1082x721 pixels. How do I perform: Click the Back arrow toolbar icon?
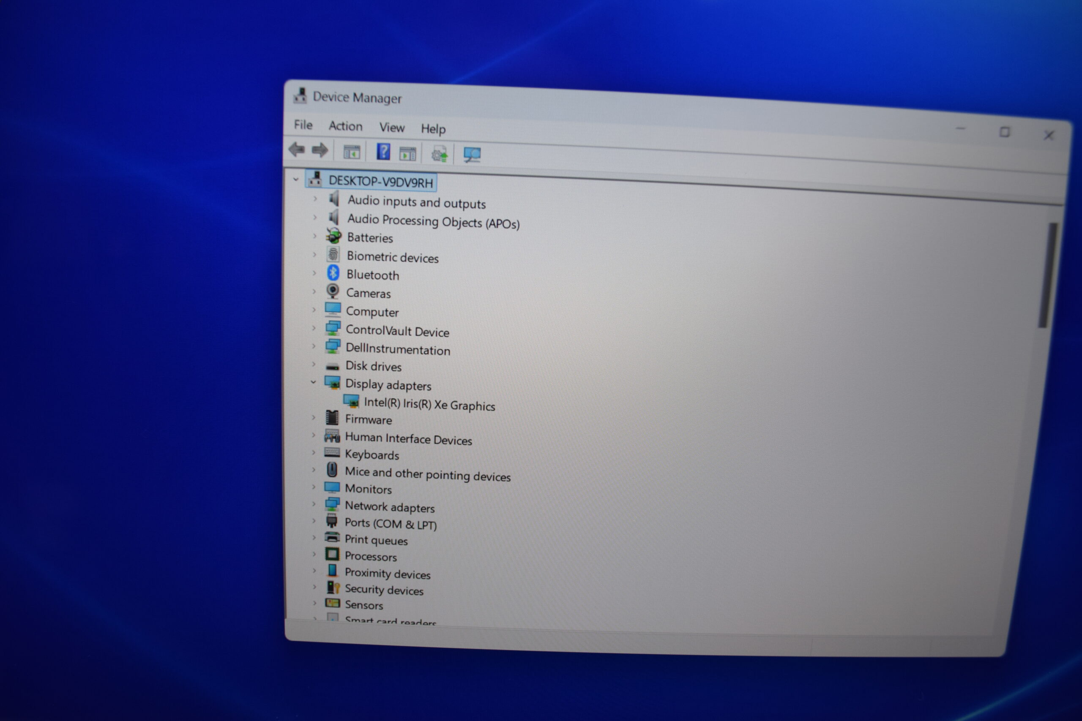pyautogui.click(x=297, y=150)
